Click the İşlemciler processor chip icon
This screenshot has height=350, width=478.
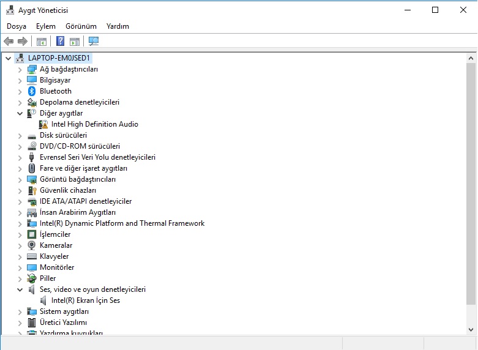pyautogui.click(x=32, y=234)
